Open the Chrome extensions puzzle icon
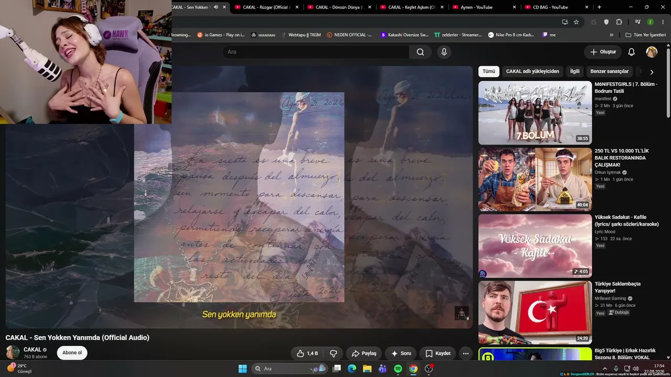 tap(619, 22)
